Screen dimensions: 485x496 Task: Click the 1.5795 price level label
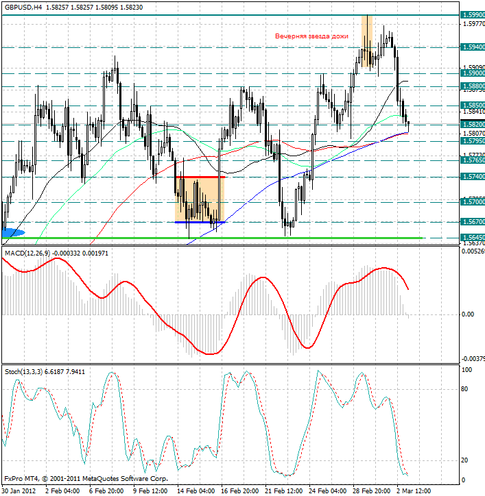473,140
